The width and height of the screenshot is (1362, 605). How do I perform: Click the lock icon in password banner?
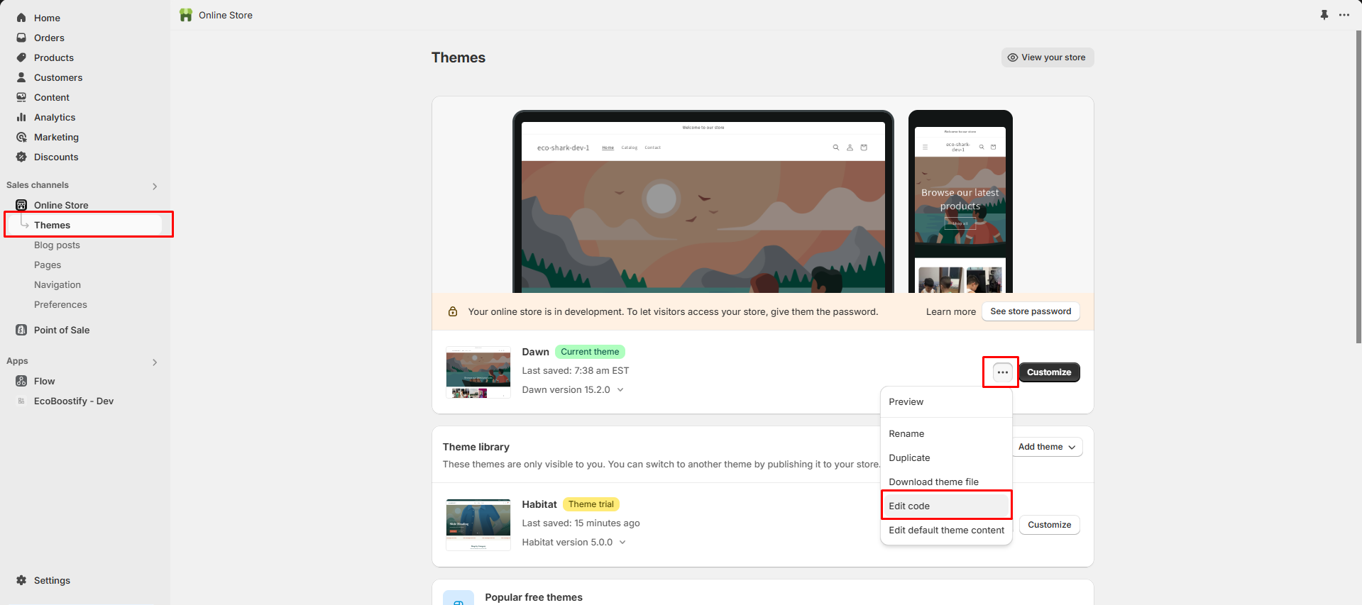click(453, 311)
